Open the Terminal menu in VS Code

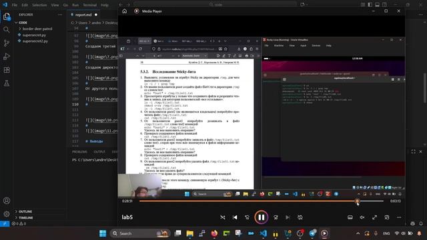click(x=89, y=5)
